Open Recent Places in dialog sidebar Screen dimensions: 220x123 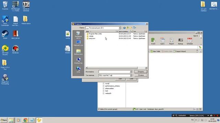tap(78, 35)
